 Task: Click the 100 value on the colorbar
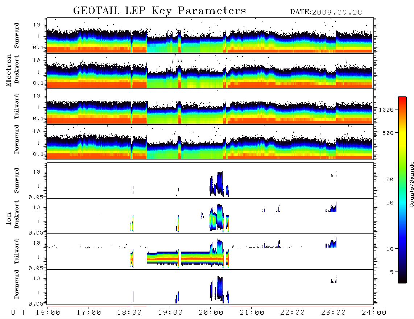388,179
